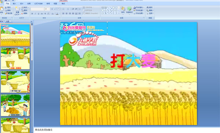Select the oval shape in shapes gallery

pyautogui.click(x=116, y=8)
